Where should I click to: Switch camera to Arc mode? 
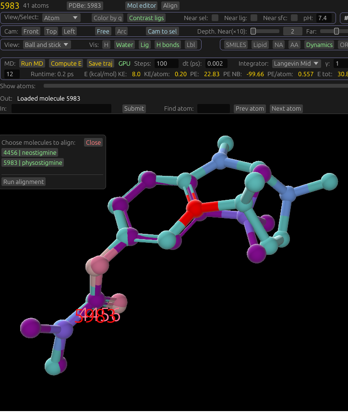[x=121, y=31]
